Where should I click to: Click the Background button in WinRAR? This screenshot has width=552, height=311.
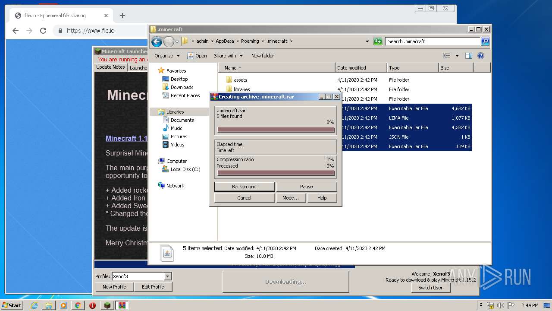coord(244,187)
